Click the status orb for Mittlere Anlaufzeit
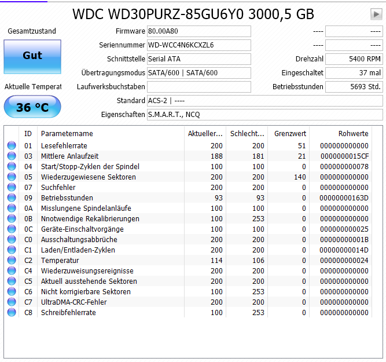 click(x=12, y=156)
